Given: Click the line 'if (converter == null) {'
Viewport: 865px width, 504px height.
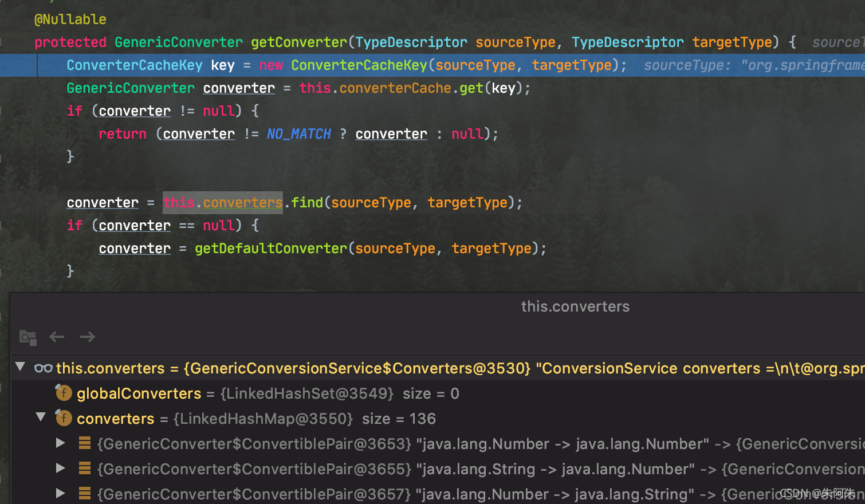Looking at the screenshot, I should 163,226.
